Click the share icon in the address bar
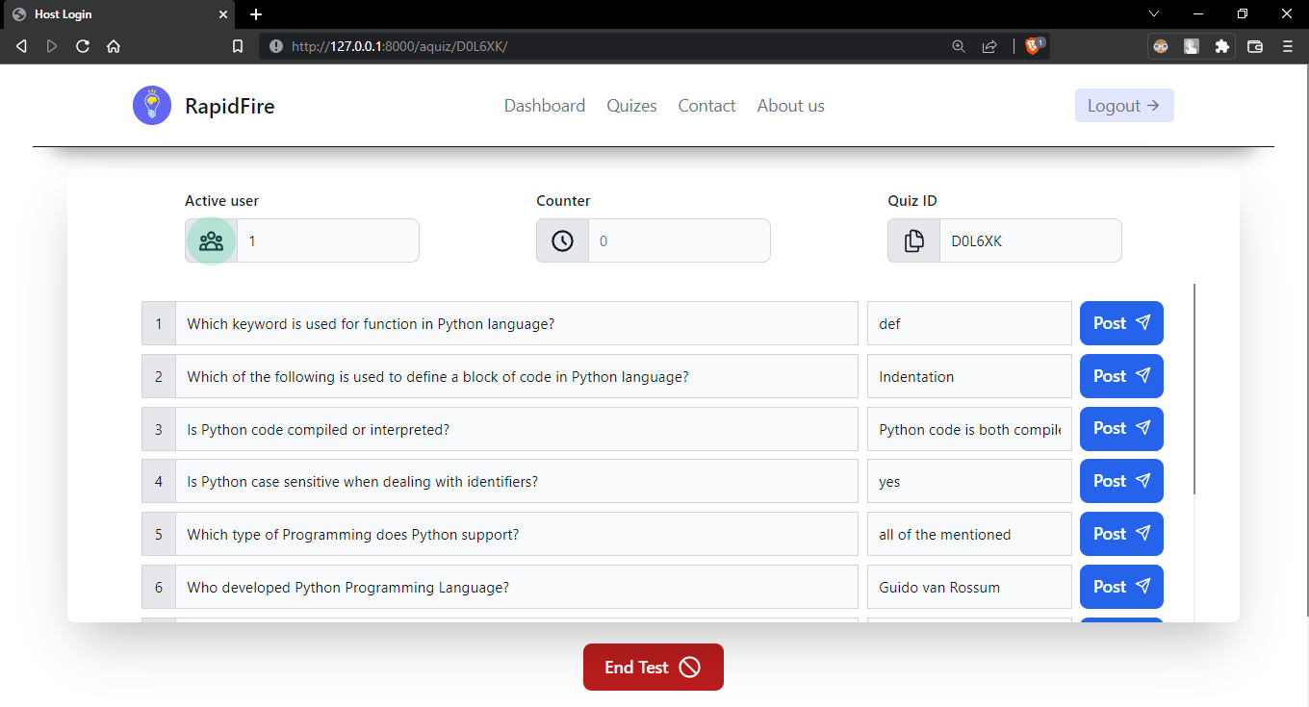 click(990, 45)
